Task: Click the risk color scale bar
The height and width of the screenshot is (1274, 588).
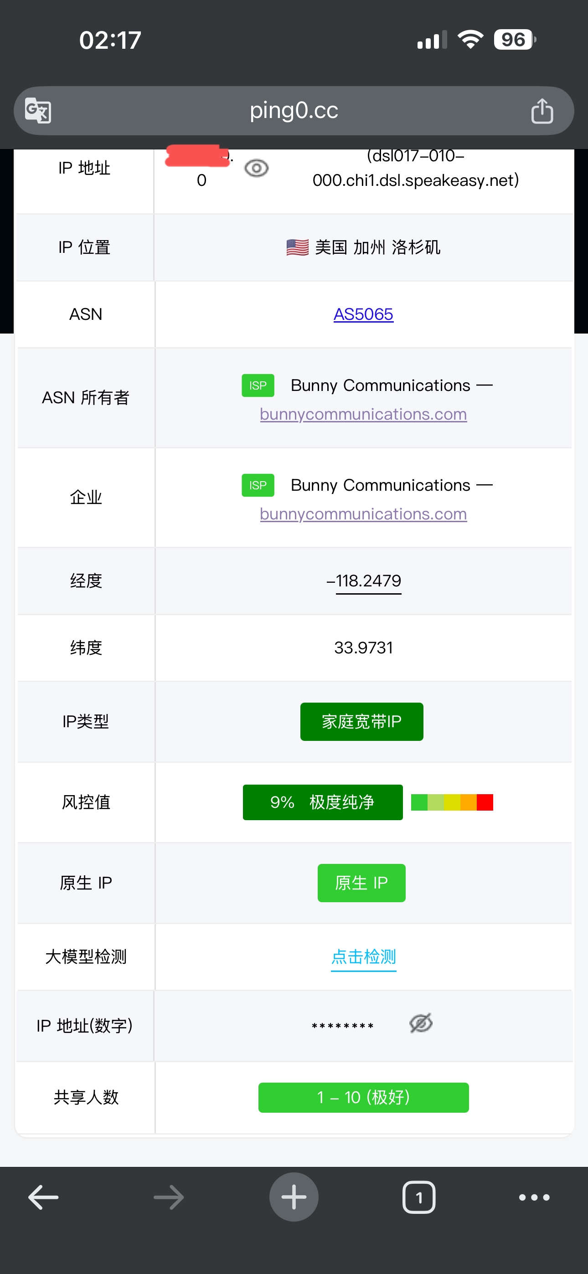Action: [x=452, y=802]
